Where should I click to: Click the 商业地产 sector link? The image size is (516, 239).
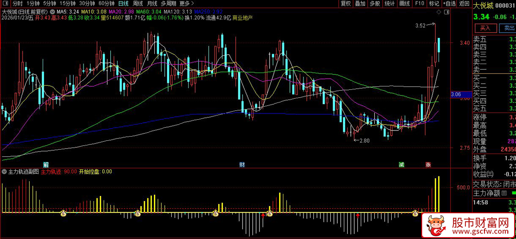click(x=243, y=18)
